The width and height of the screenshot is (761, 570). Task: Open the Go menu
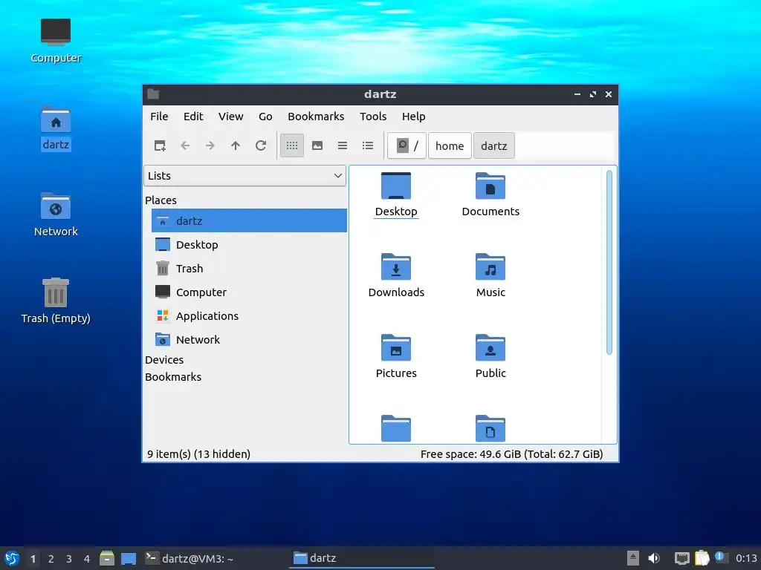pos(265,117)
